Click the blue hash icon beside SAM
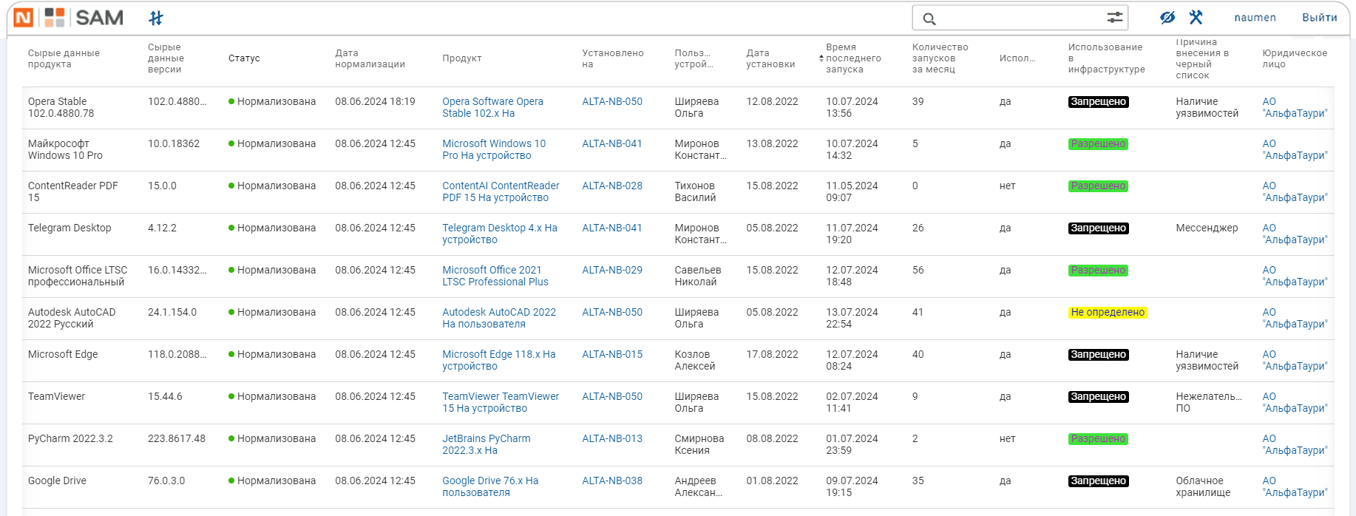The image size is (1356, 516). click(x=156, y=18)
